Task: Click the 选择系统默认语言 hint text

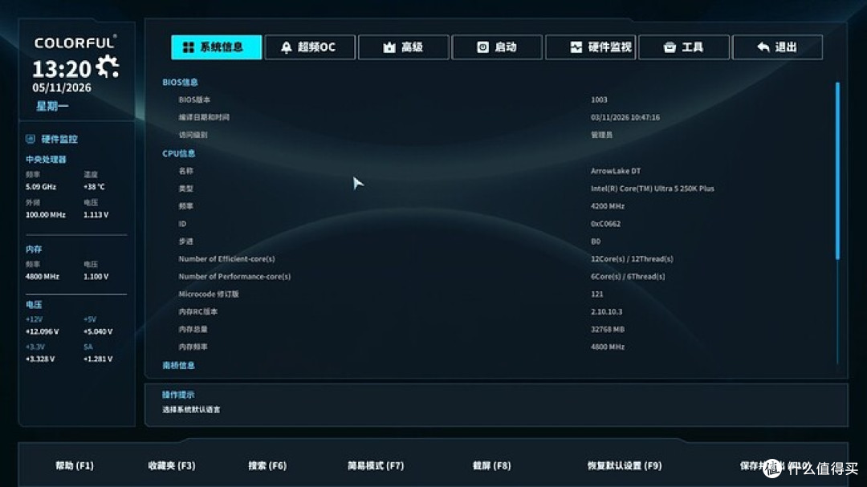Action: [191, 410]
